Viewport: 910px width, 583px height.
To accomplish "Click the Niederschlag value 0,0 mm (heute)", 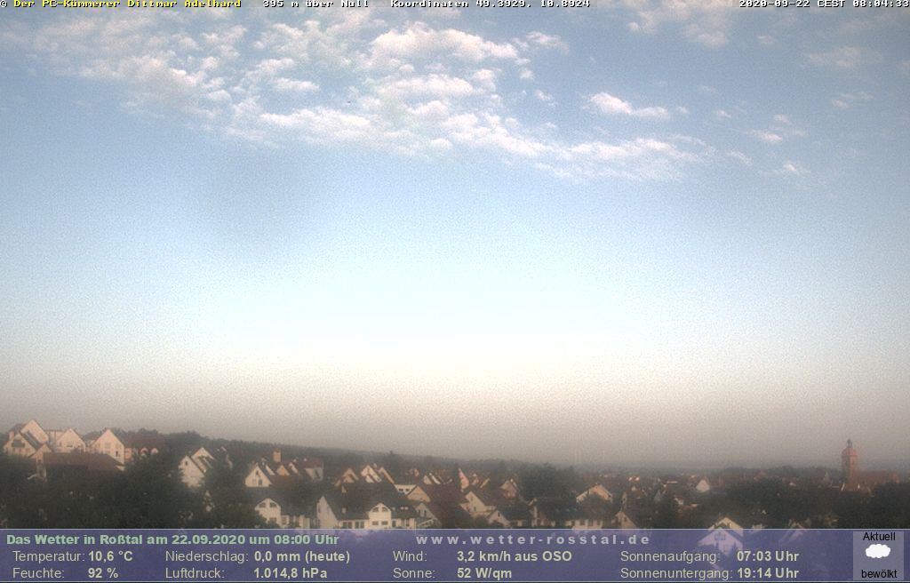I will [x=302, y=556].
